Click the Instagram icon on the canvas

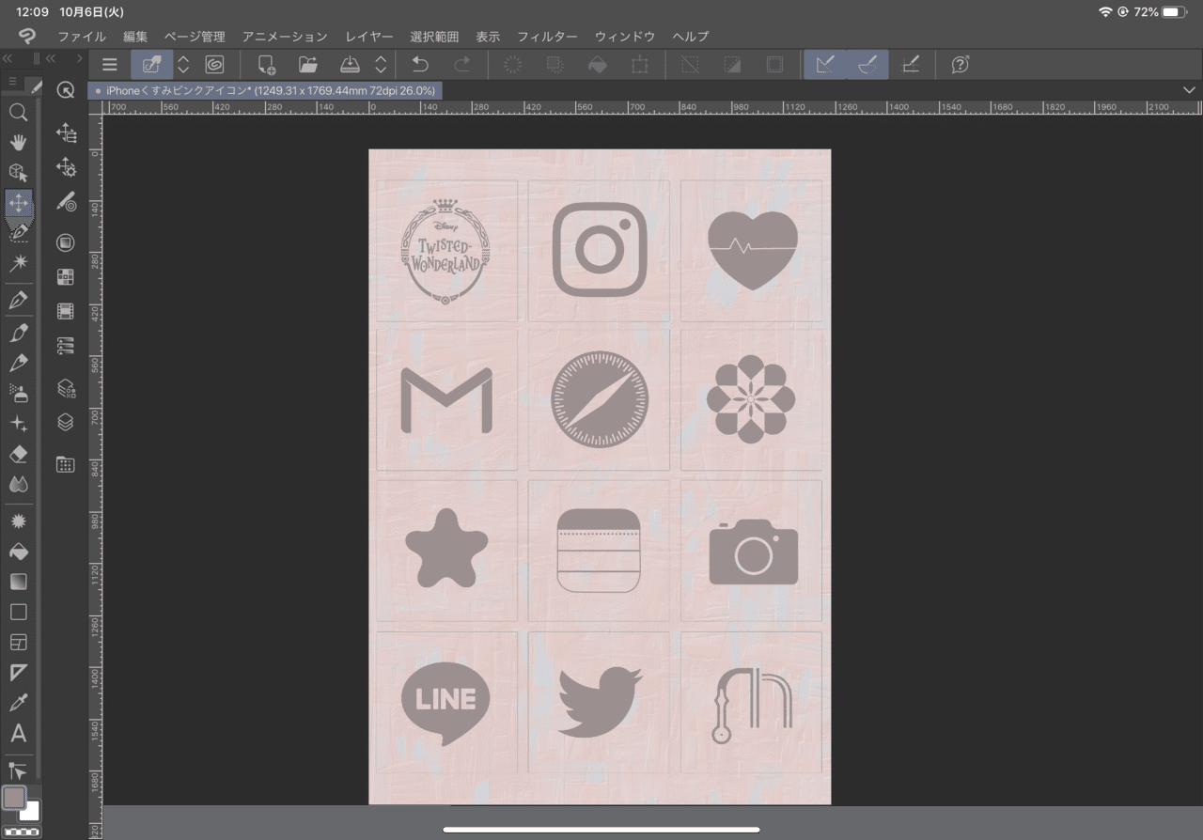point(600,249)
